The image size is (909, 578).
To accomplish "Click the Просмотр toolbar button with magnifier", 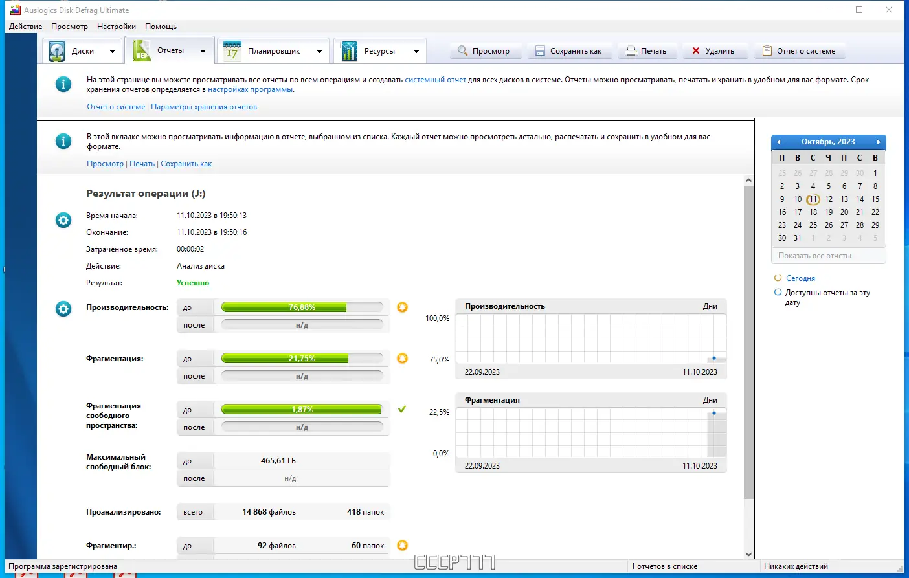I will 486,51.
